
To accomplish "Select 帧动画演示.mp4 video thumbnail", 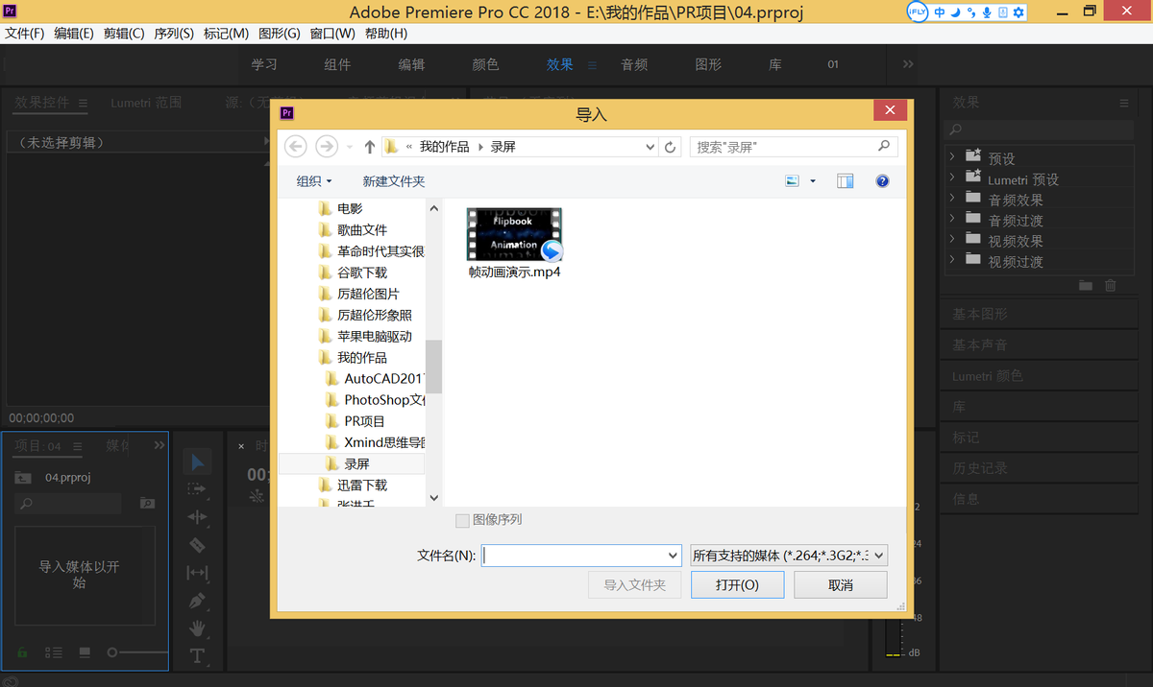I will click(514, 234).
